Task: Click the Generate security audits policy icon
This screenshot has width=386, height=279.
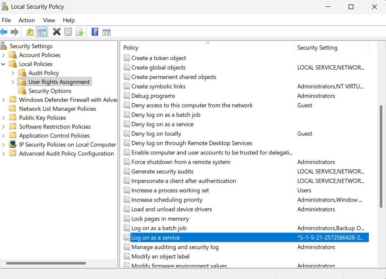Action: point(126,172)
